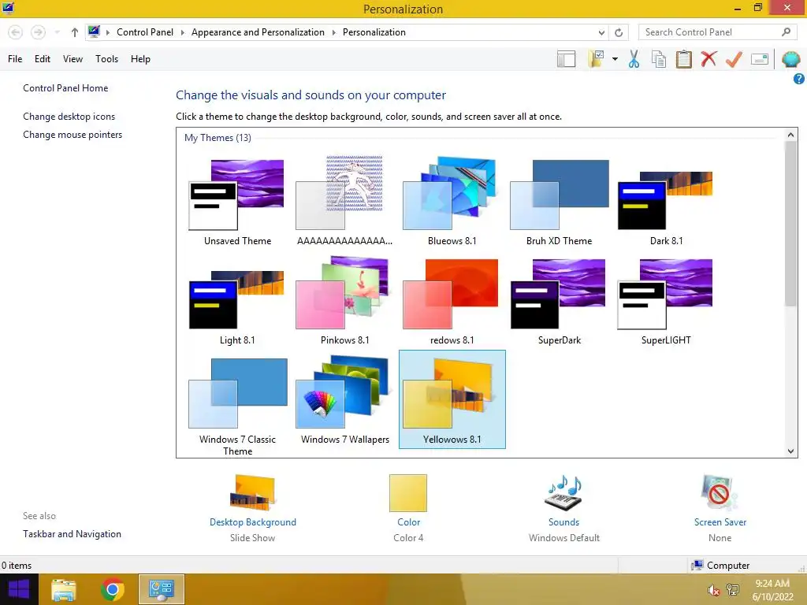Open the Help menu
Screen dimensions: 807x605
pos(140,59)
